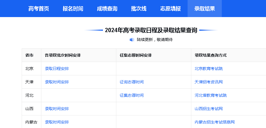Go to 志愿填报 tab
The image size is (266, 128).
170,9
